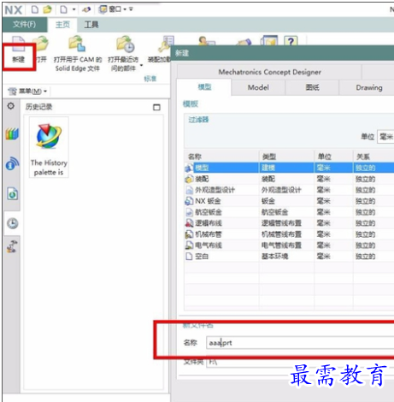
Task: Click the 过滤器 filter section header
Action: pyautogui.click(x=198, y=120)
